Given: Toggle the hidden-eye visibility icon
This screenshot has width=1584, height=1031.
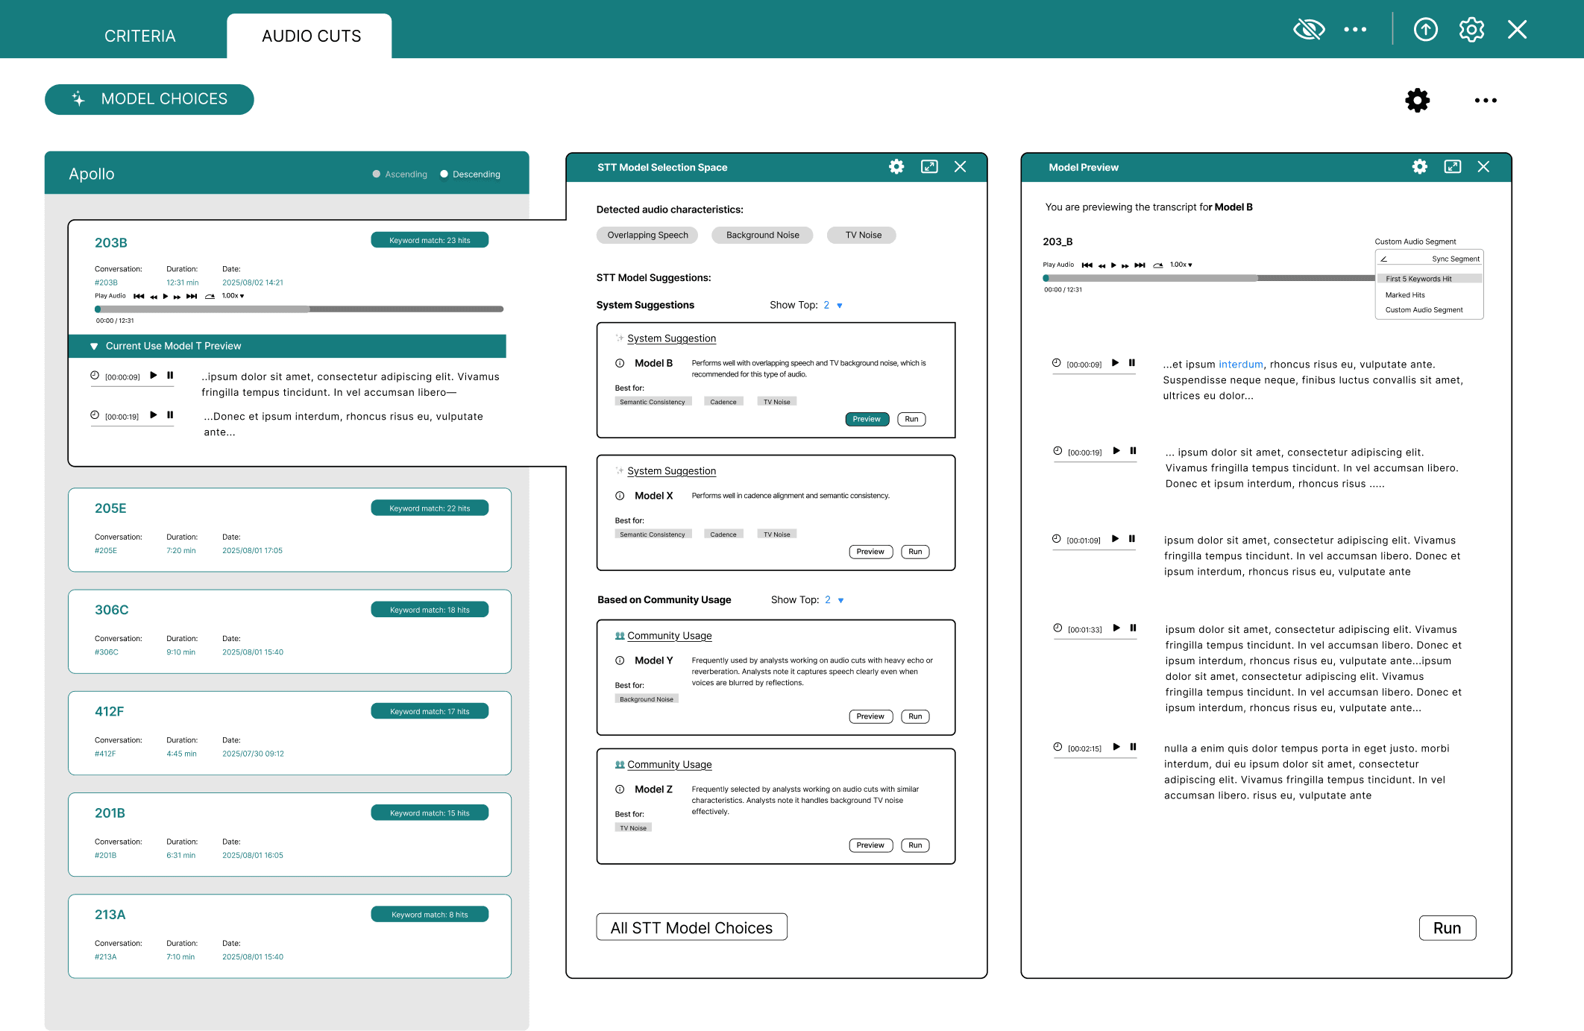Looking at the screenshot, I should pyautogui.click(x=1309, y=30).
